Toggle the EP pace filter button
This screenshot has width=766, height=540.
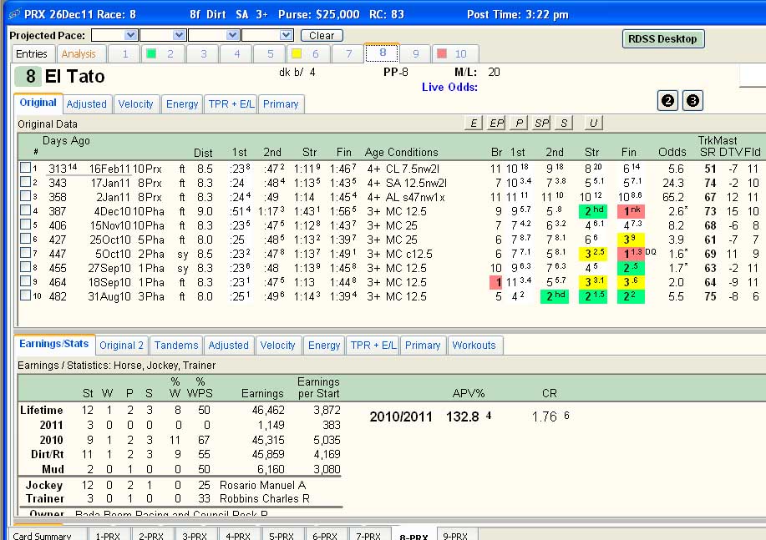pyautogui.click(x=496, y=123)
